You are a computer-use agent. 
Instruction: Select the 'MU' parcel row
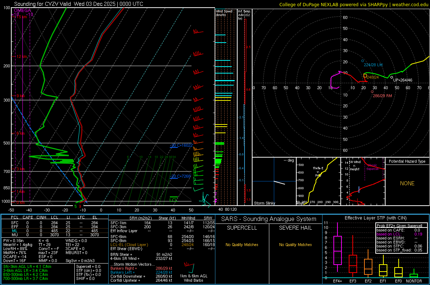click(x=55, y=235)
